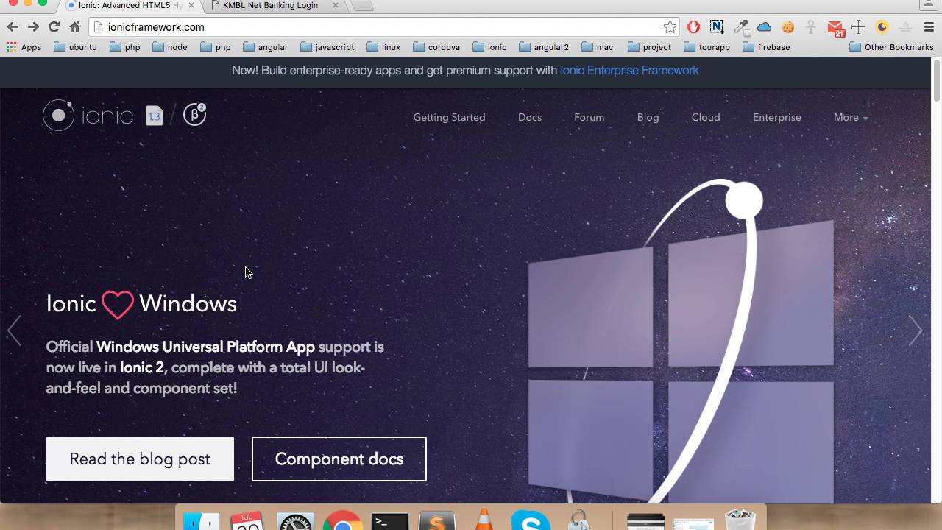Close the KMBL Net Banking tab
The image size is (942, 530).
[336, 5]
